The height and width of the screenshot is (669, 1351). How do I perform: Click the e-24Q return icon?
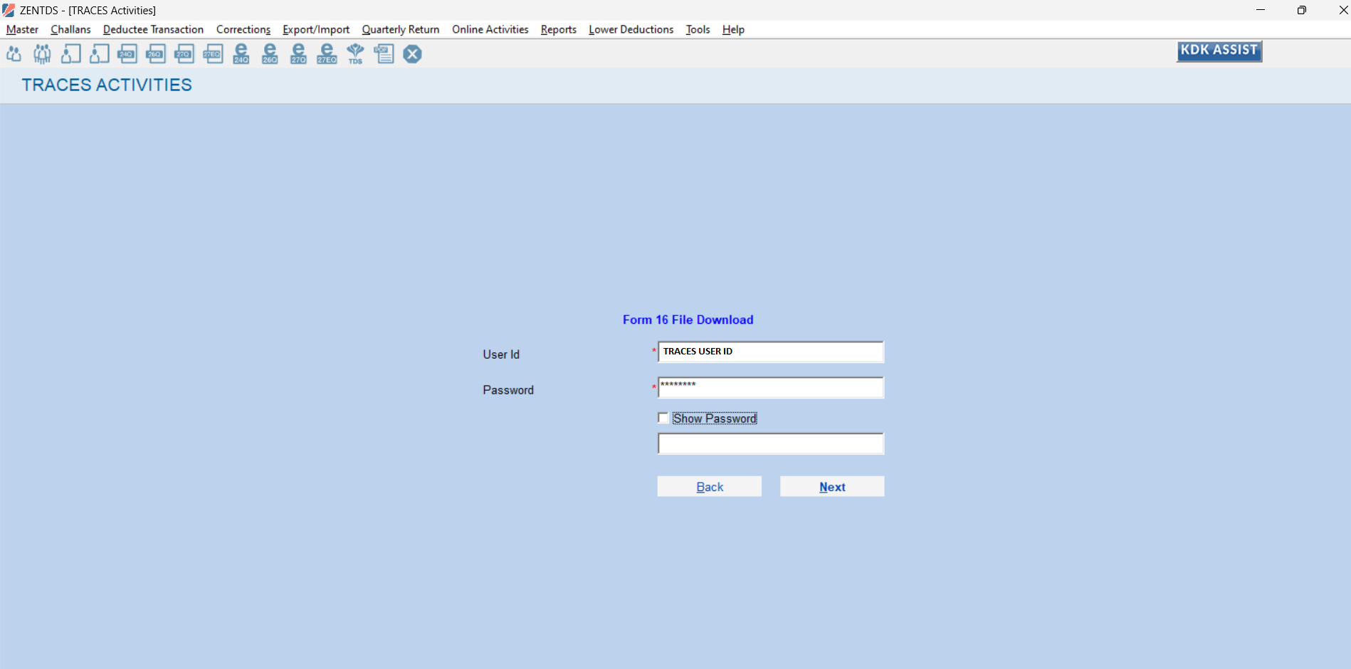[241, 54]
